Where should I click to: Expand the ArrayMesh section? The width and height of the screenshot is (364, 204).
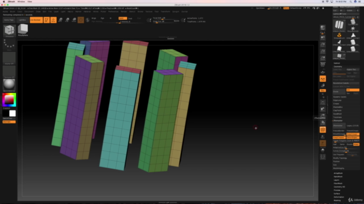point(338,173)
